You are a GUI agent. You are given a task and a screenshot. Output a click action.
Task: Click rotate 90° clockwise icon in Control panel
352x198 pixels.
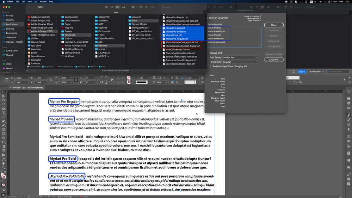(x=102, y=78)
